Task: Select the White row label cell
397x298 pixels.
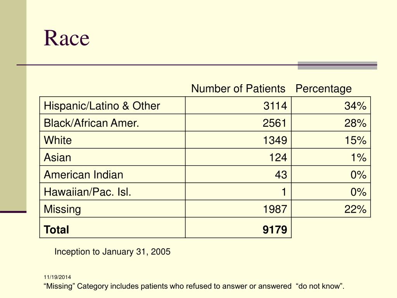Action: pyautogui.click(x=112, y=140)
